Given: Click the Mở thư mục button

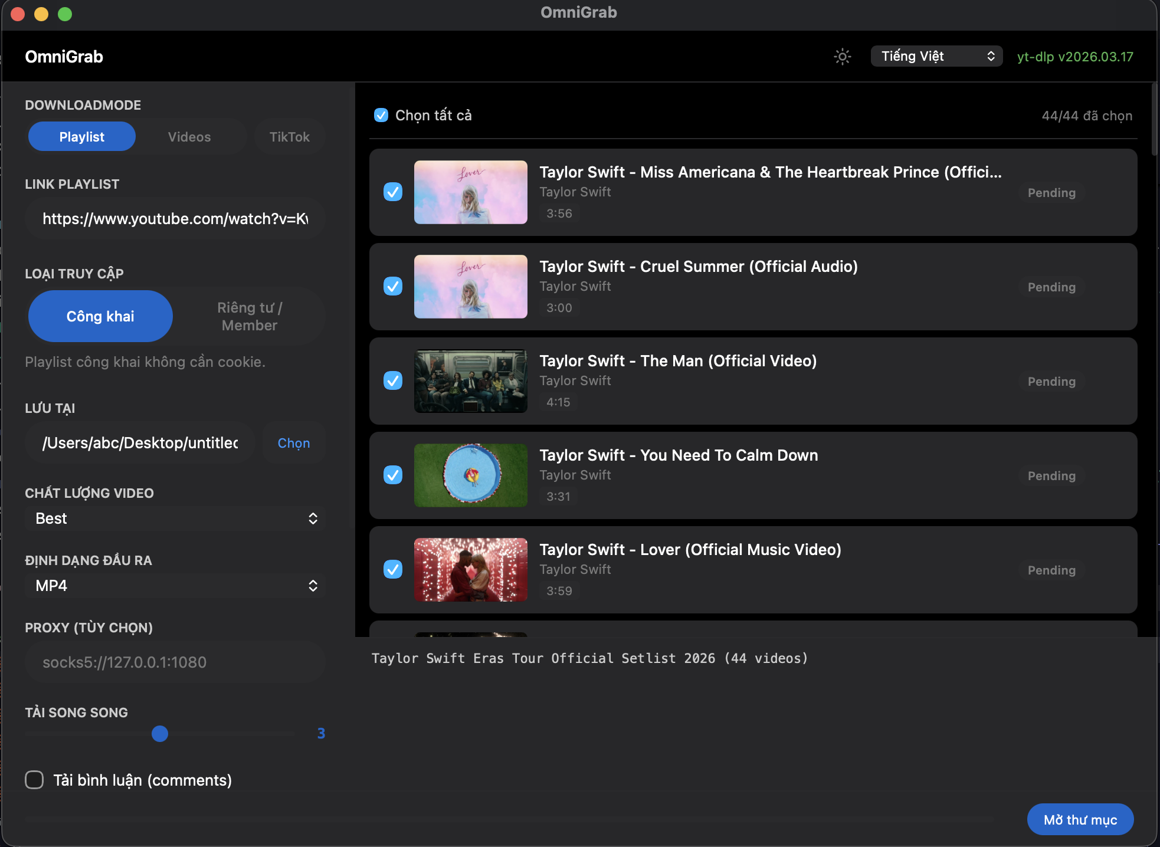Looking at the screenshot, I should (x=1080, y=819).
